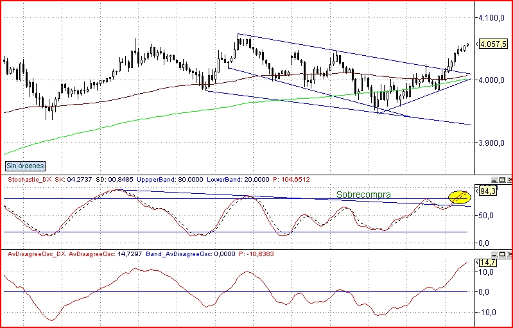Click the Stochastic_DX indicator title

(x=29, y=180)
